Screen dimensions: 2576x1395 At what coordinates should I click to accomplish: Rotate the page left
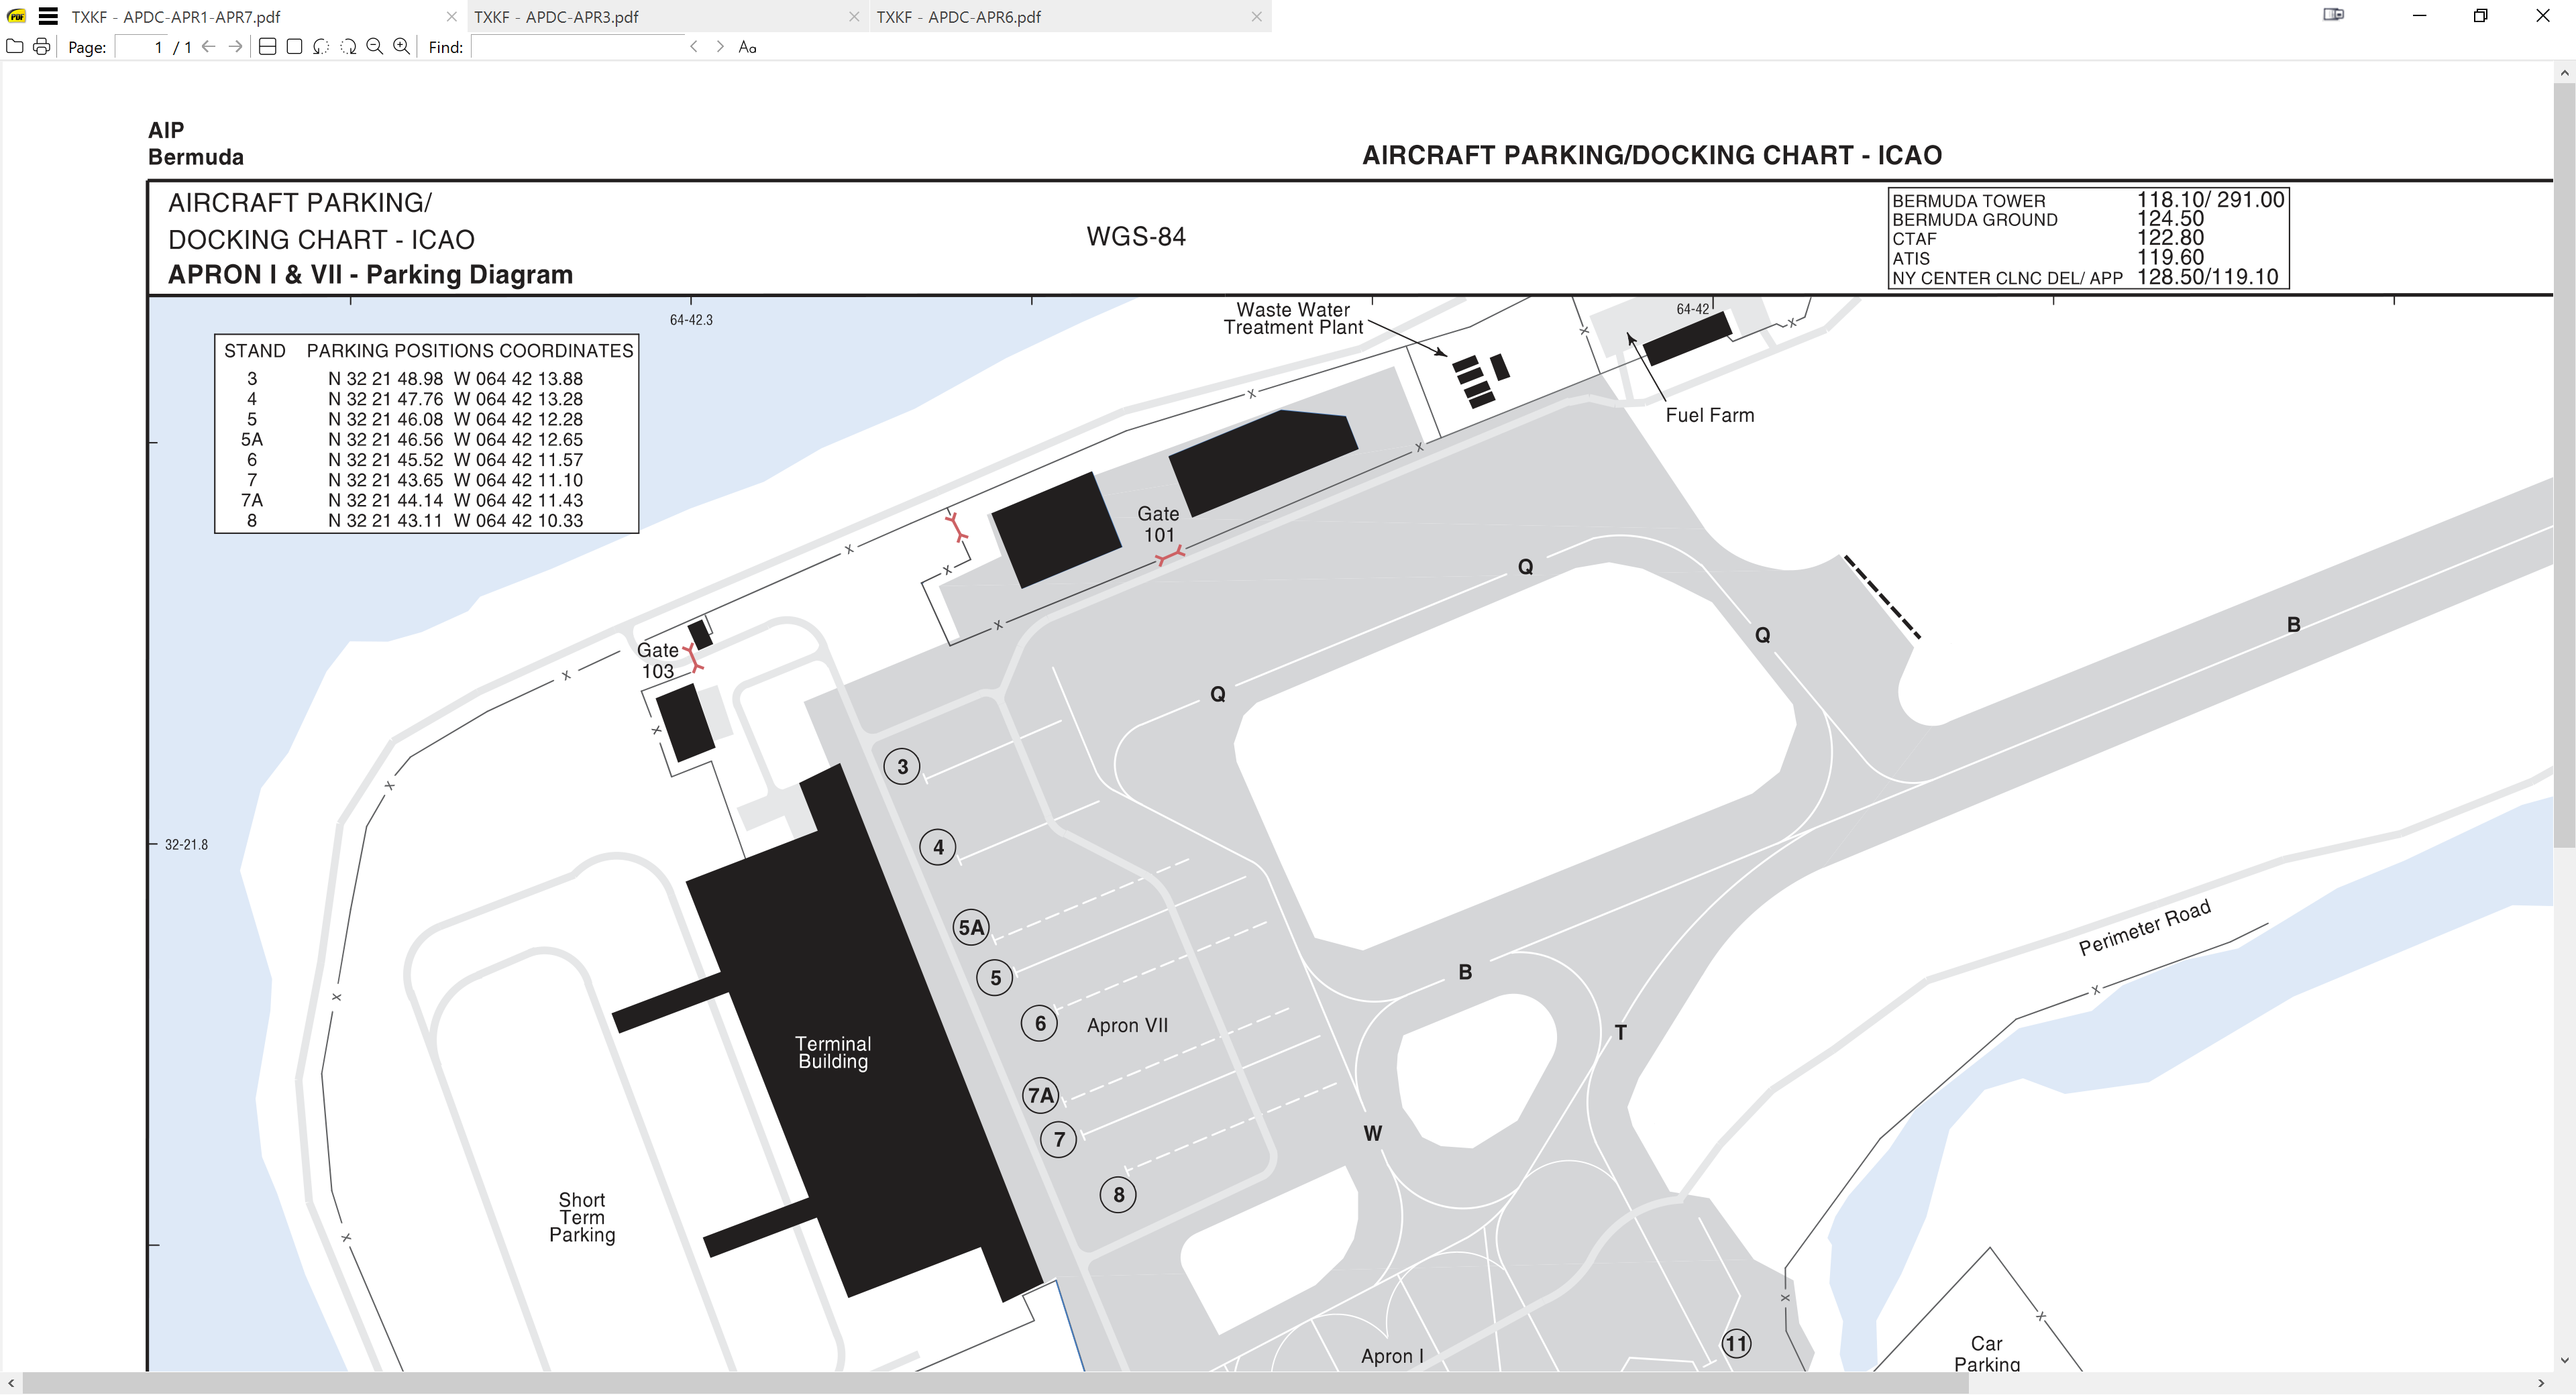tap(321, 46)
